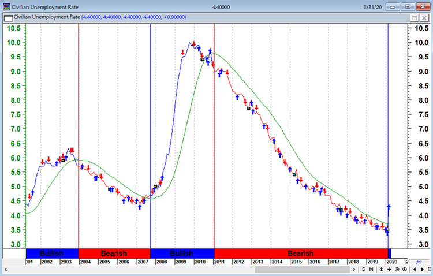
Task: Click the chart window icon in title bar
Action: coord(6,6)
